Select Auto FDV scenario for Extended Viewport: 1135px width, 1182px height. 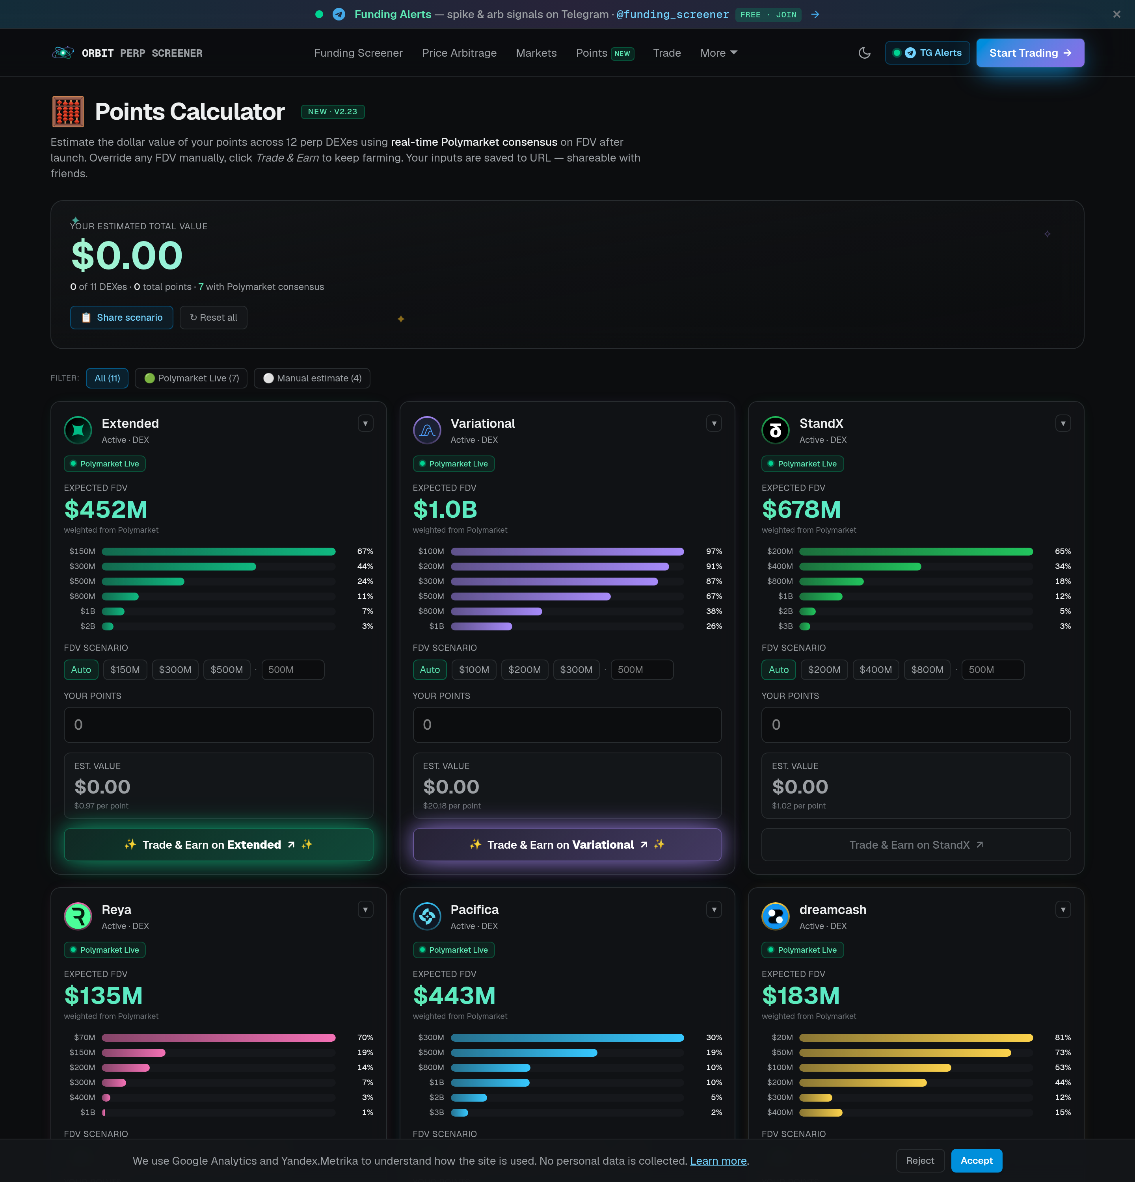click(81, 670)
